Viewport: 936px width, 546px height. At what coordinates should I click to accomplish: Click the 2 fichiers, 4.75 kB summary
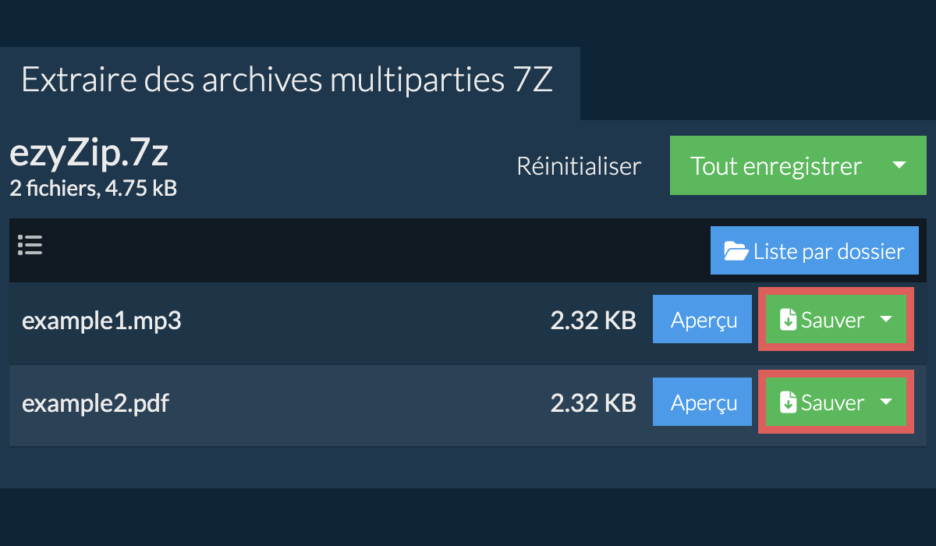[93, 188]
